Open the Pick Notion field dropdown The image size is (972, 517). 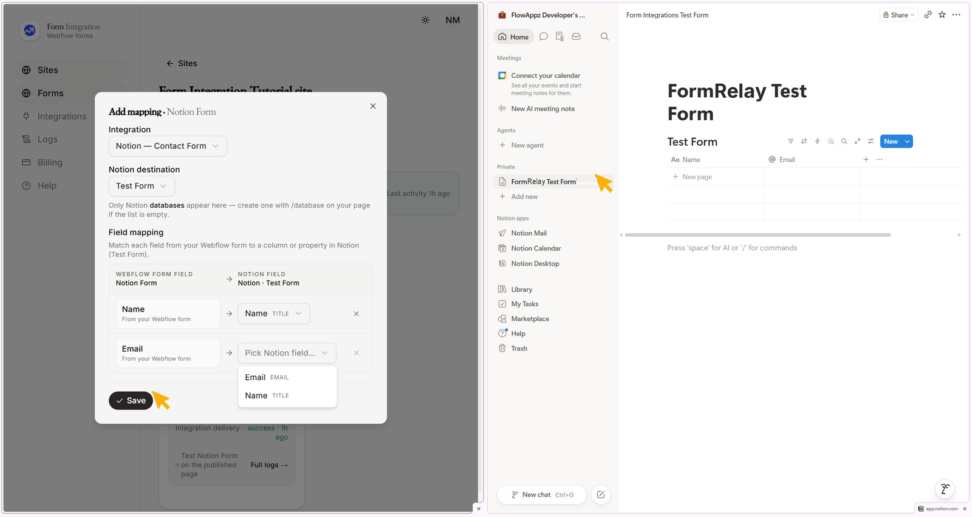point(287,353)
